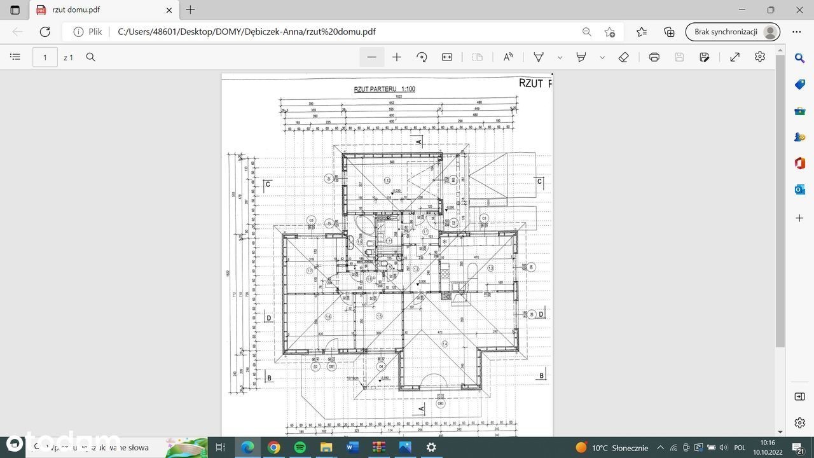The image size is (814, 458).
Task: Print the PDF document
Action: (654, 57)
